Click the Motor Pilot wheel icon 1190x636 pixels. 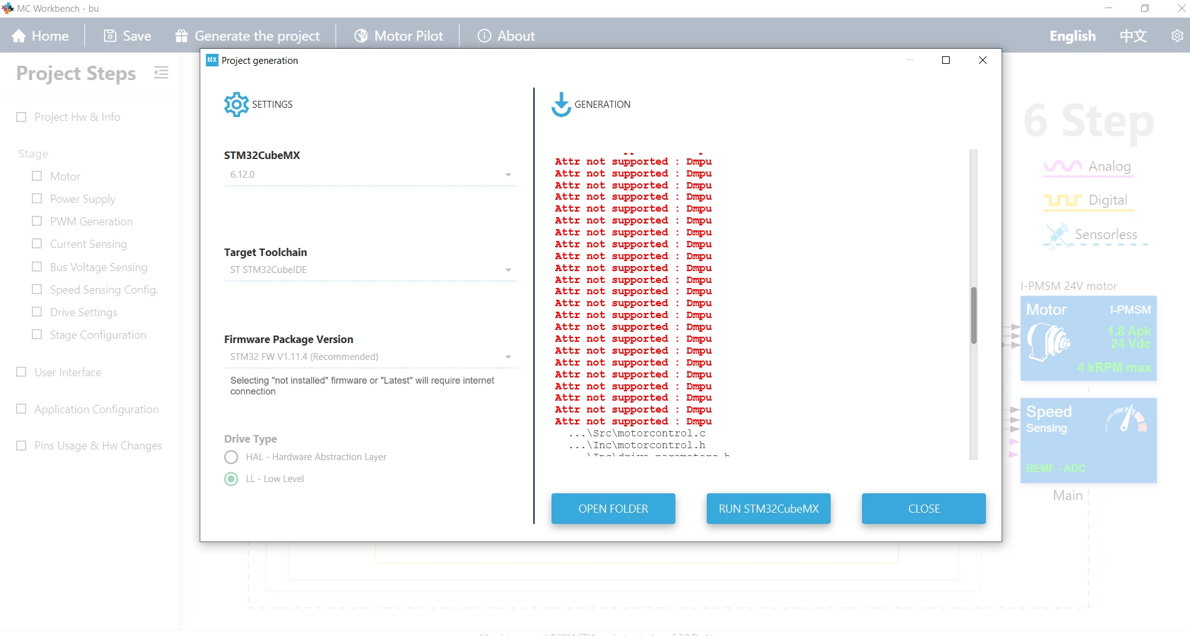tap(361, 36)
